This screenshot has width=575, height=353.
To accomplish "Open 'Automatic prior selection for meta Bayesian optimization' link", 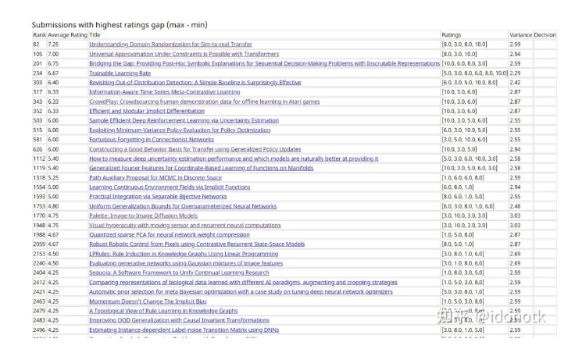I will 241,292.
